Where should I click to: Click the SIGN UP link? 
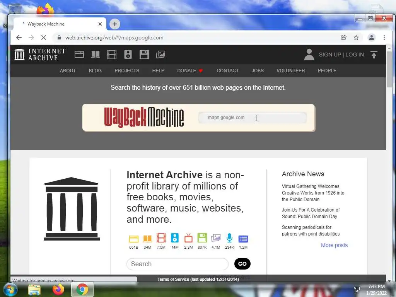pos(330,55)
